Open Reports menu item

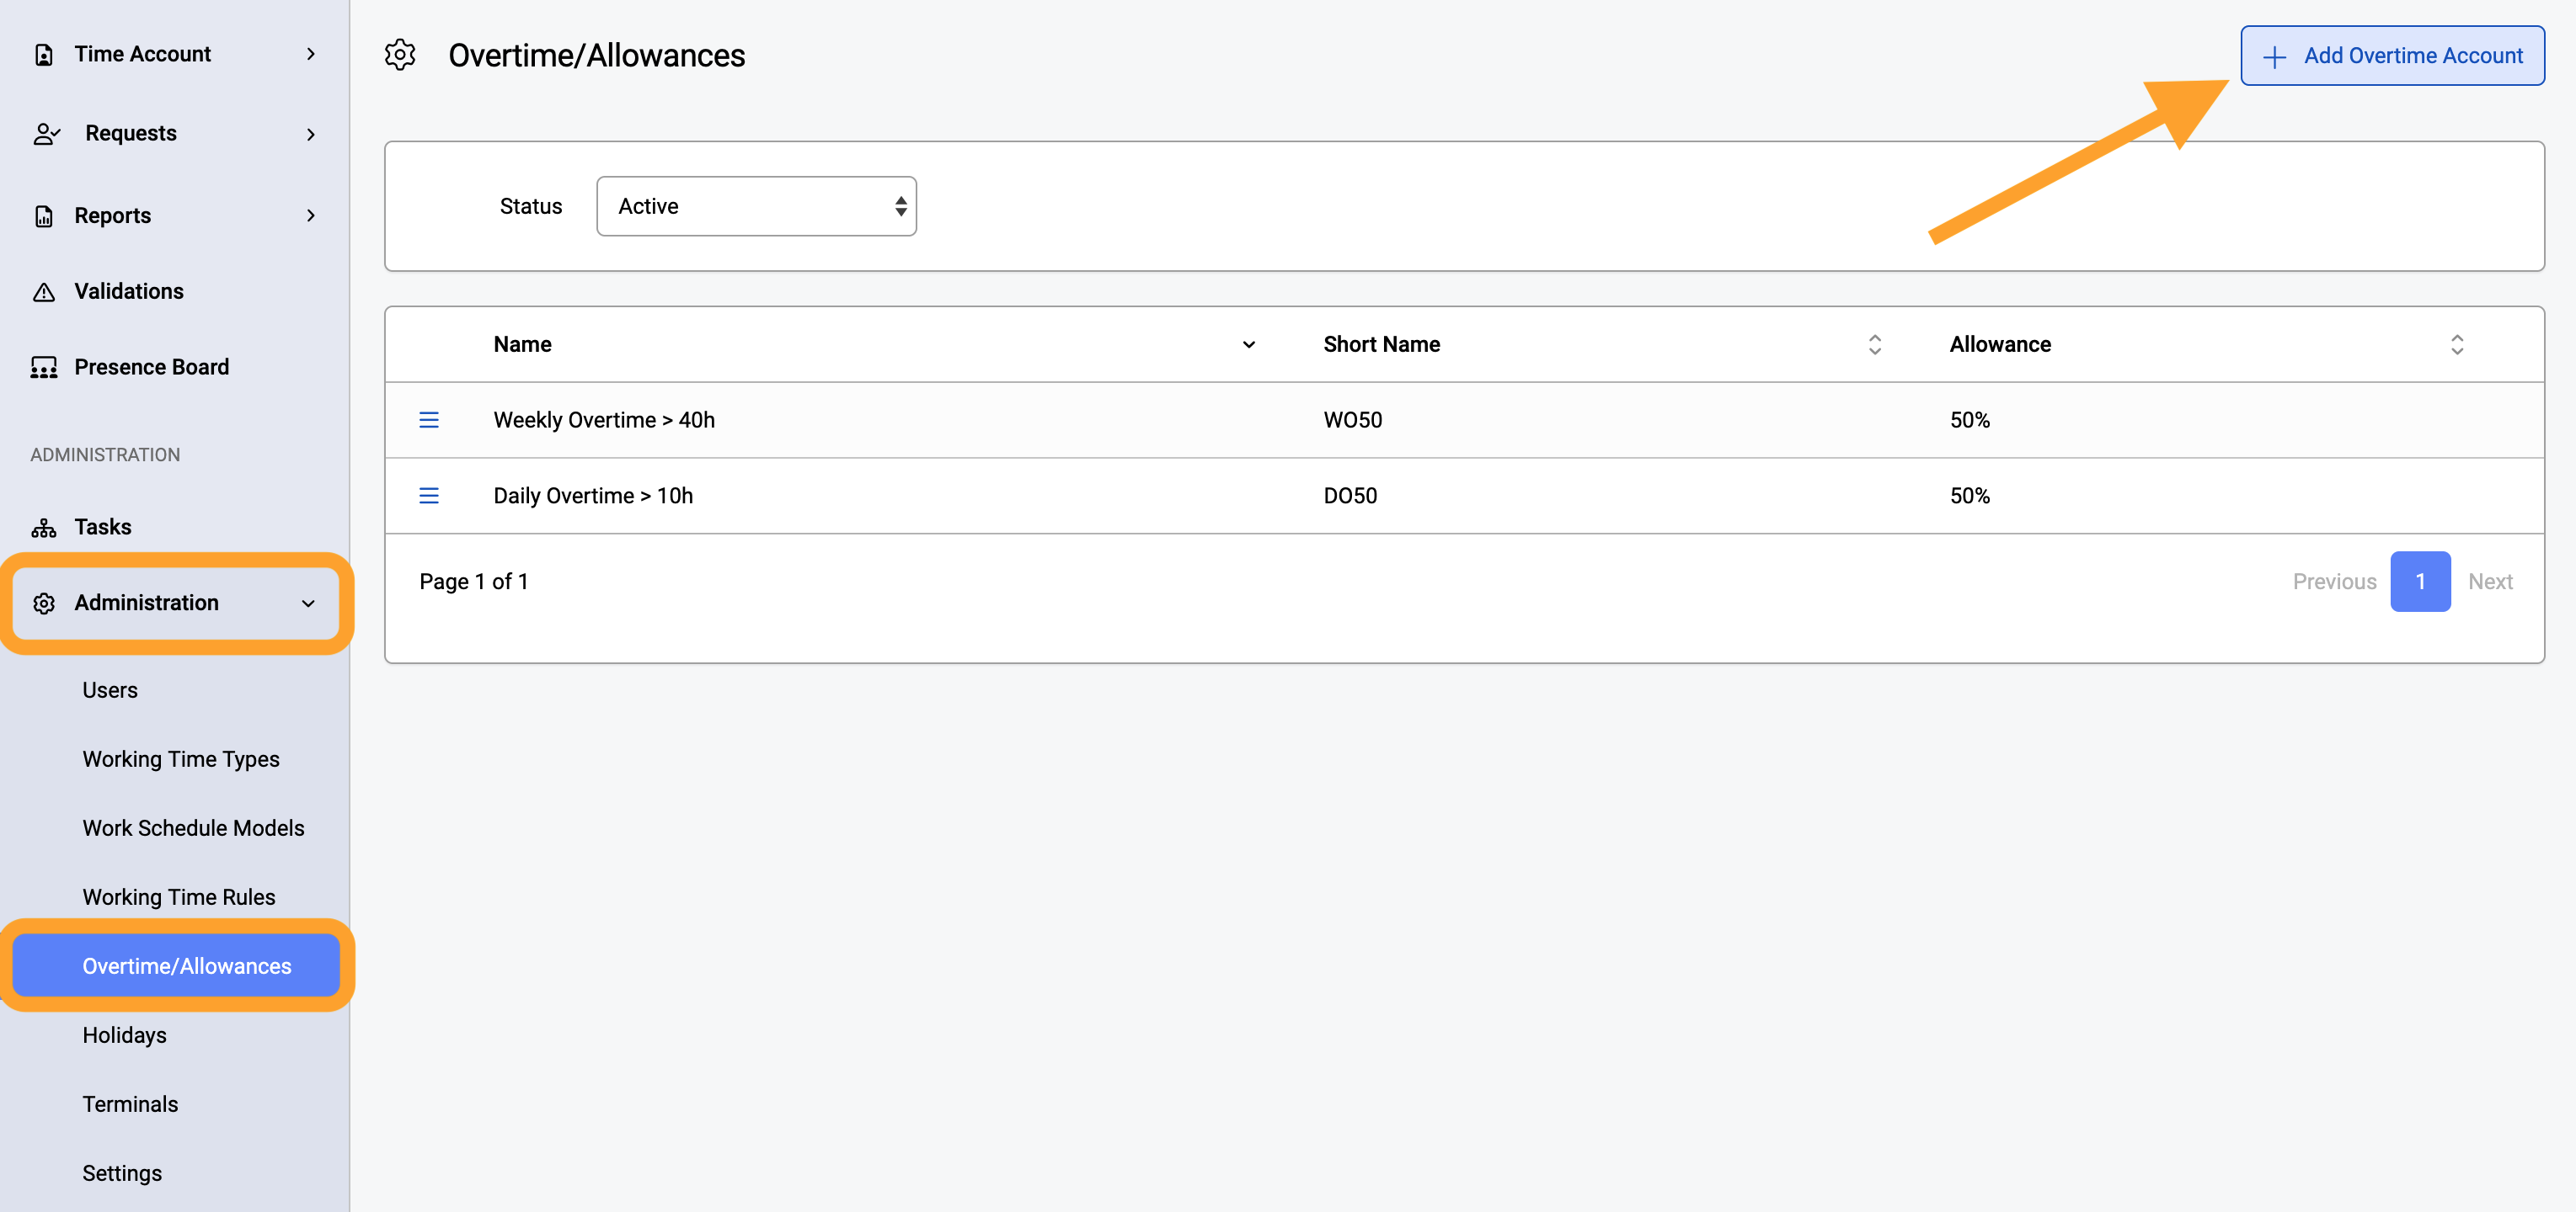pos(175,215)
